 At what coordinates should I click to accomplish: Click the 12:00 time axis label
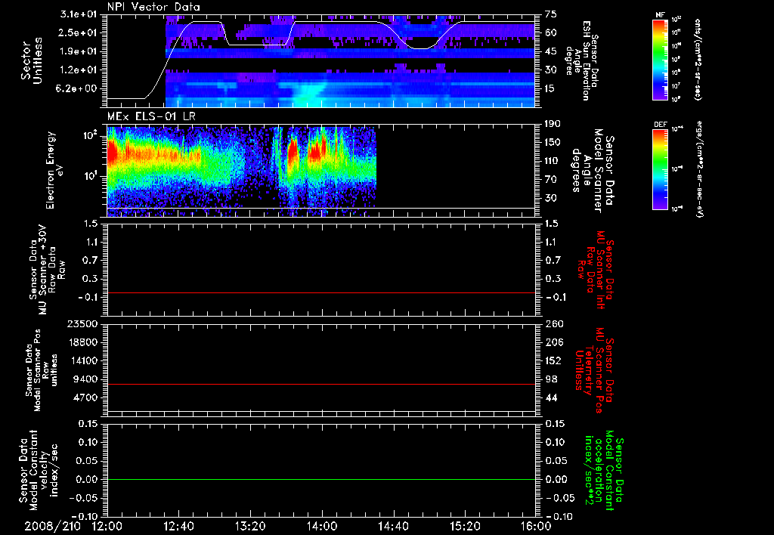pyautogui.click(x=107, y=526)
